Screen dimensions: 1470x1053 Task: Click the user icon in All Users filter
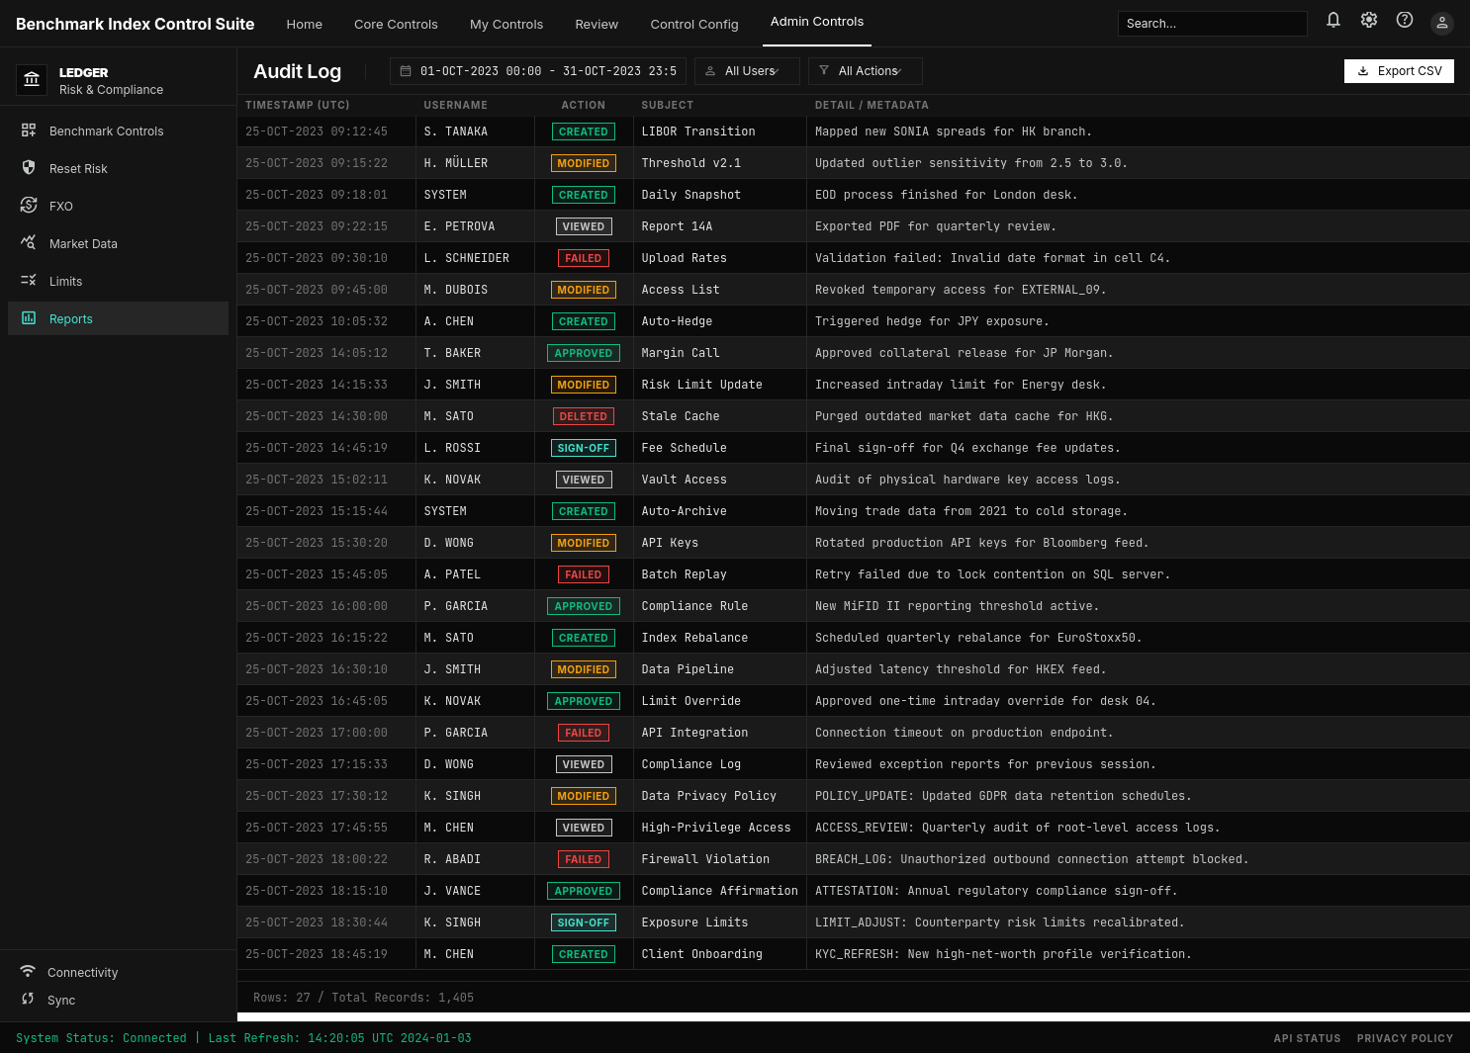tap(710, 71)
